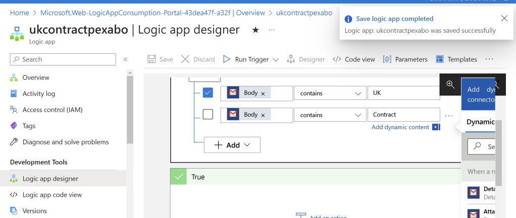516x218 pixels.
Task: Click the Contract value field
Action: coord(404,115)
